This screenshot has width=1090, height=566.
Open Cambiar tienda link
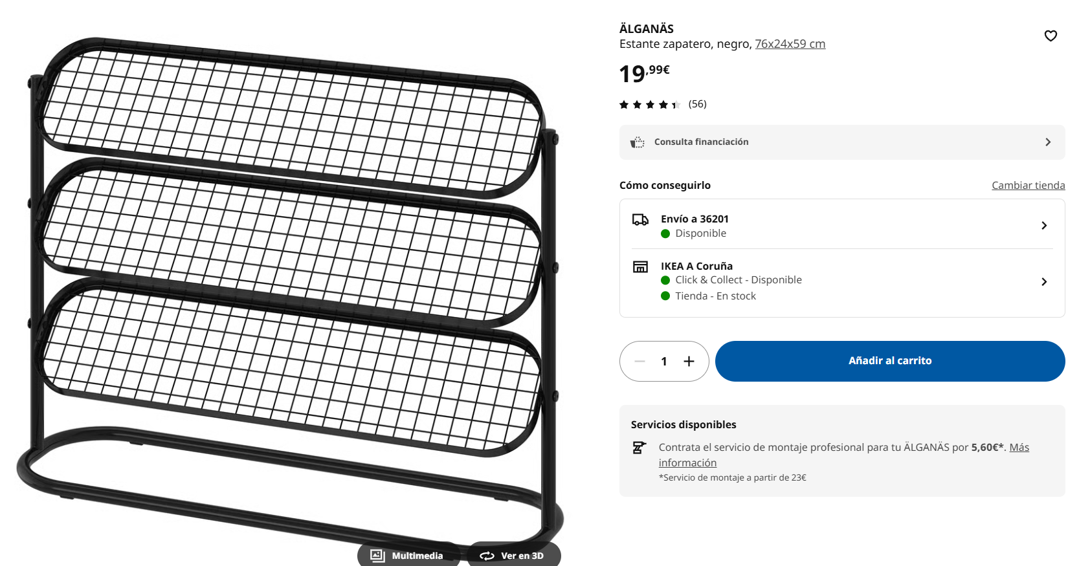[1028, 186]
